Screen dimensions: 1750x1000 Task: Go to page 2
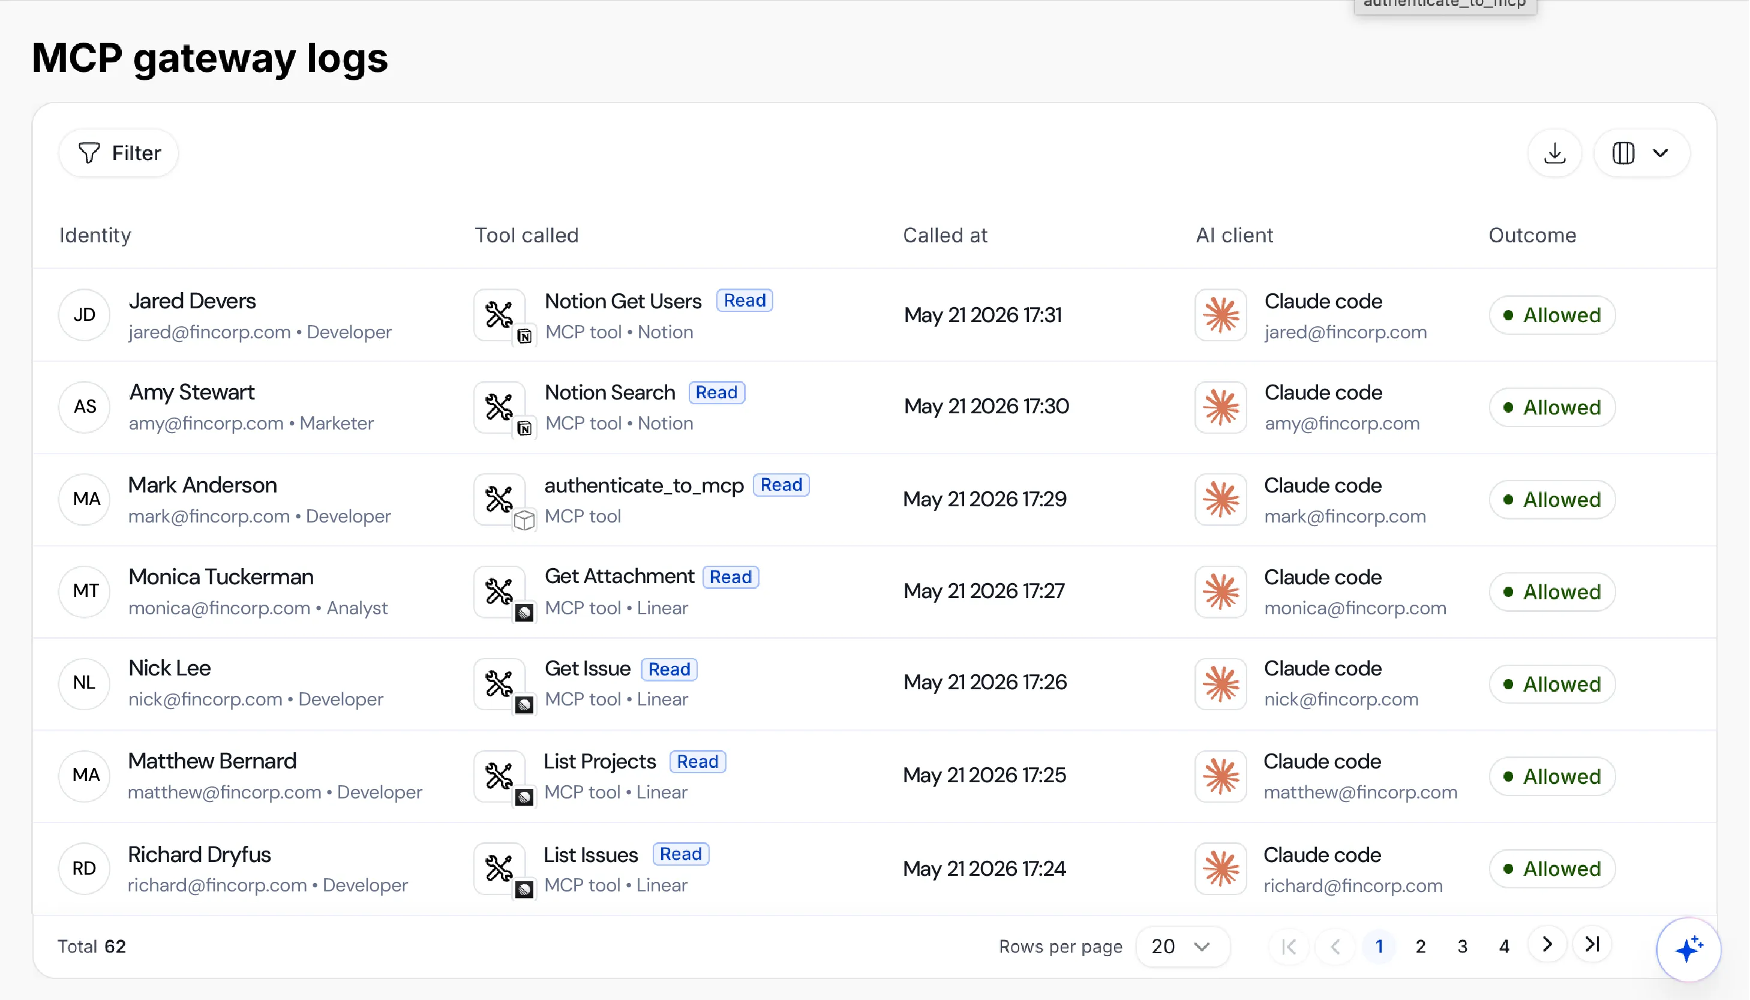(1421, 947)
